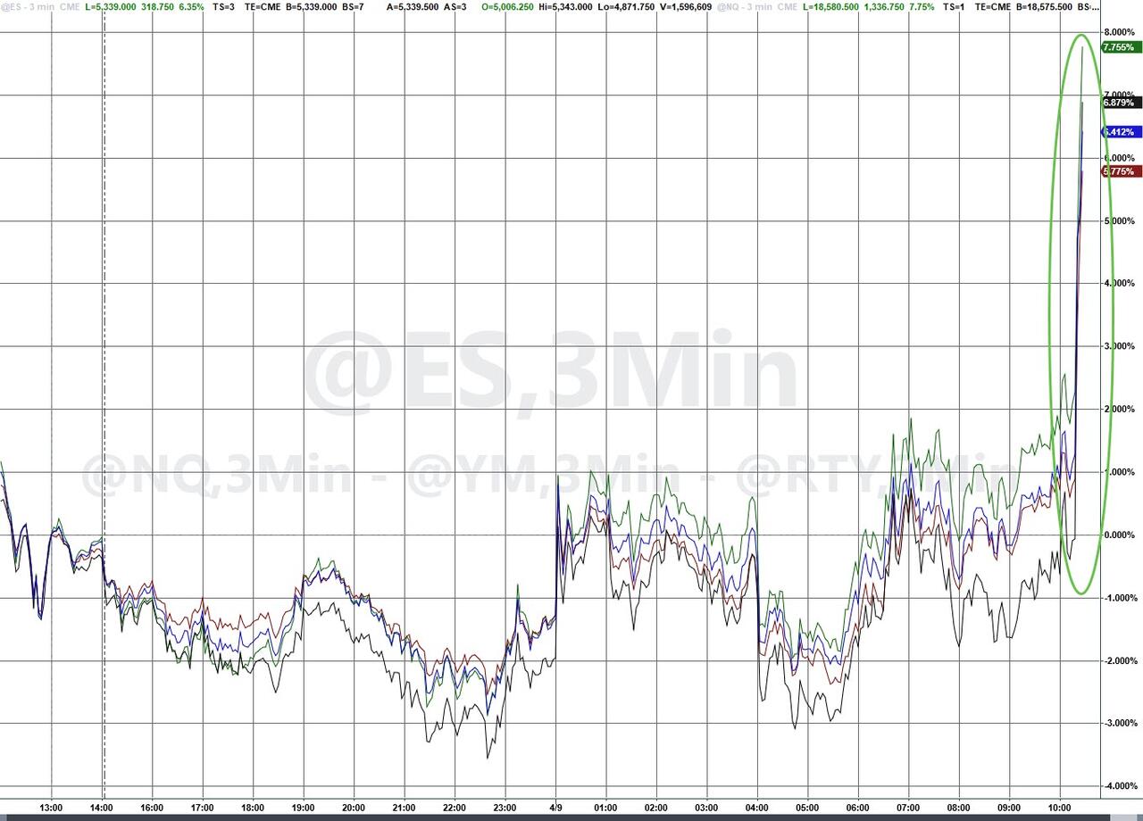Click the 8.000% label on price axis
This screenshot has width=1143, height=821.
point(1118,32)
